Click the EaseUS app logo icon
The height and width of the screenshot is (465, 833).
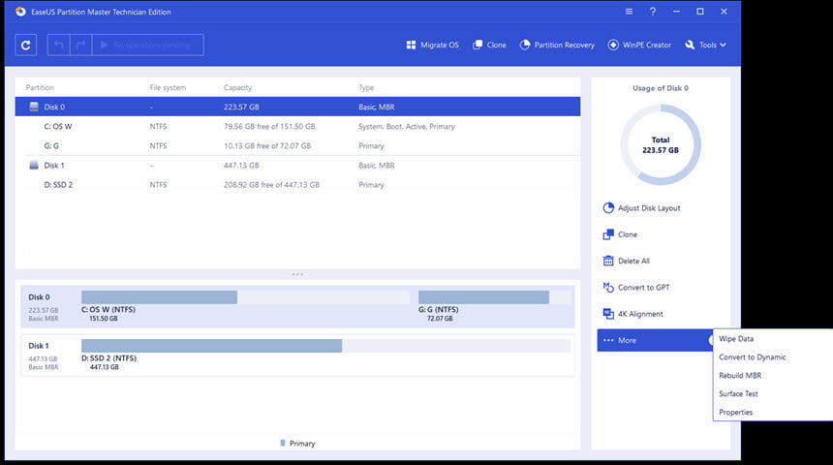[20, 12]
